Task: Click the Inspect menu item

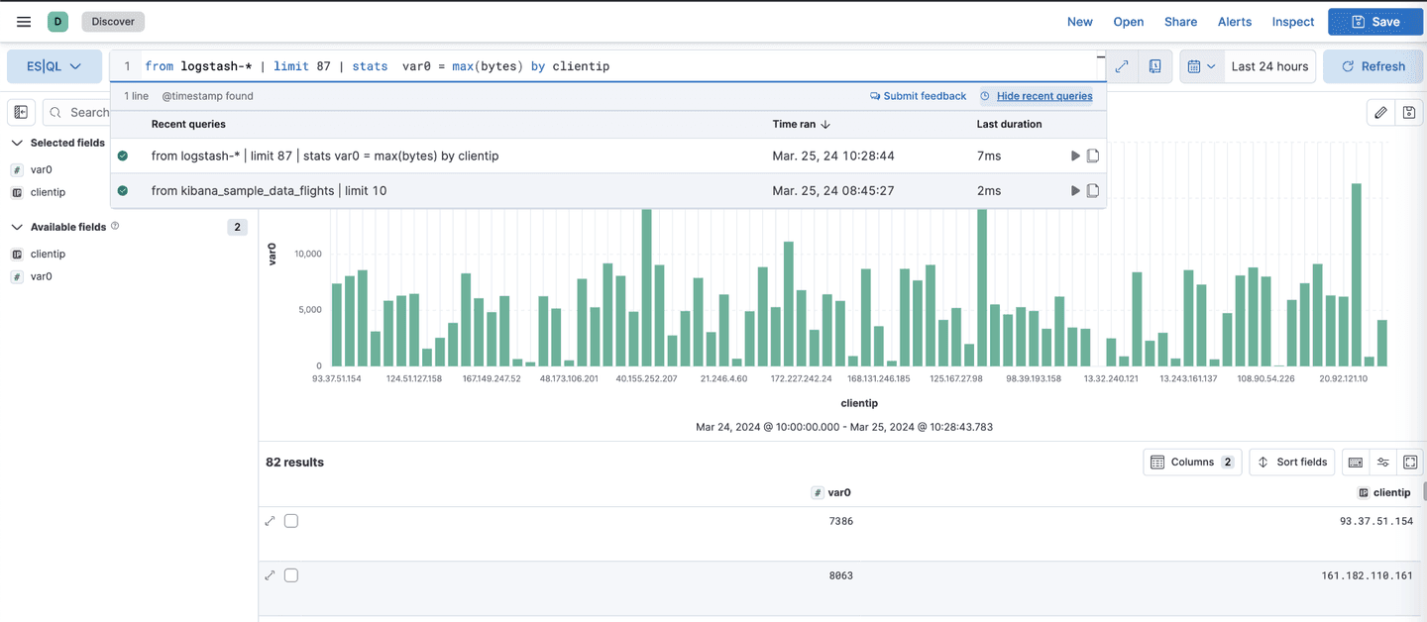Action: pyautogui.click(x=1292, y=22)
